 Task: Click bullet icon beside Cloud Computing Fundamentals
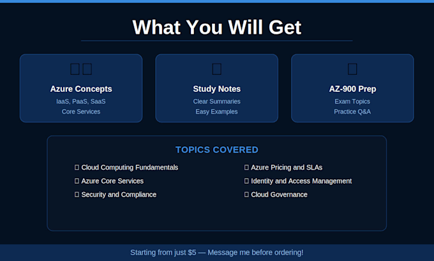point(77,167)
